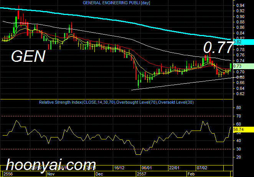
Task: Click the Feb month label
Action: [x=191, y=174]
